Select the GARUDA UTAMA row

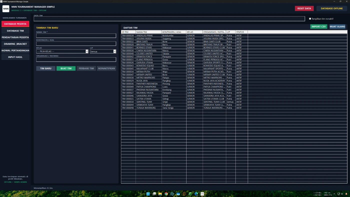click(234, 63)
